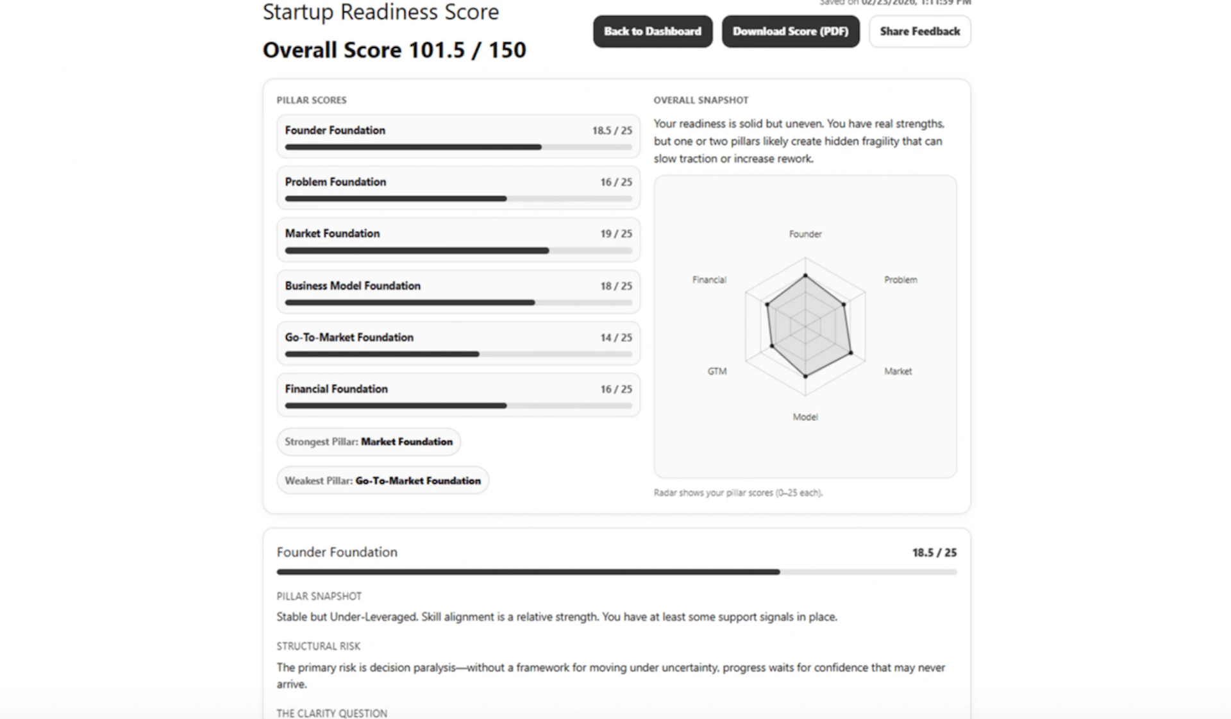The width and height of the screenshot is (1231, 719).
Task: Click the radar chart hexagon
Action: point(805,326)
